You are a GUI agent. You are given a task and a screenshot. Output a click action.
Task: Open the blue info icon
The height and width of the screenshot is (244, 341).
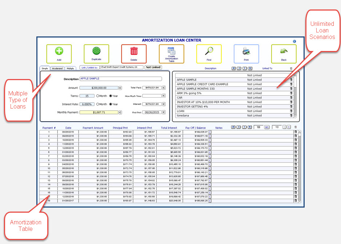tap(294, 42)
